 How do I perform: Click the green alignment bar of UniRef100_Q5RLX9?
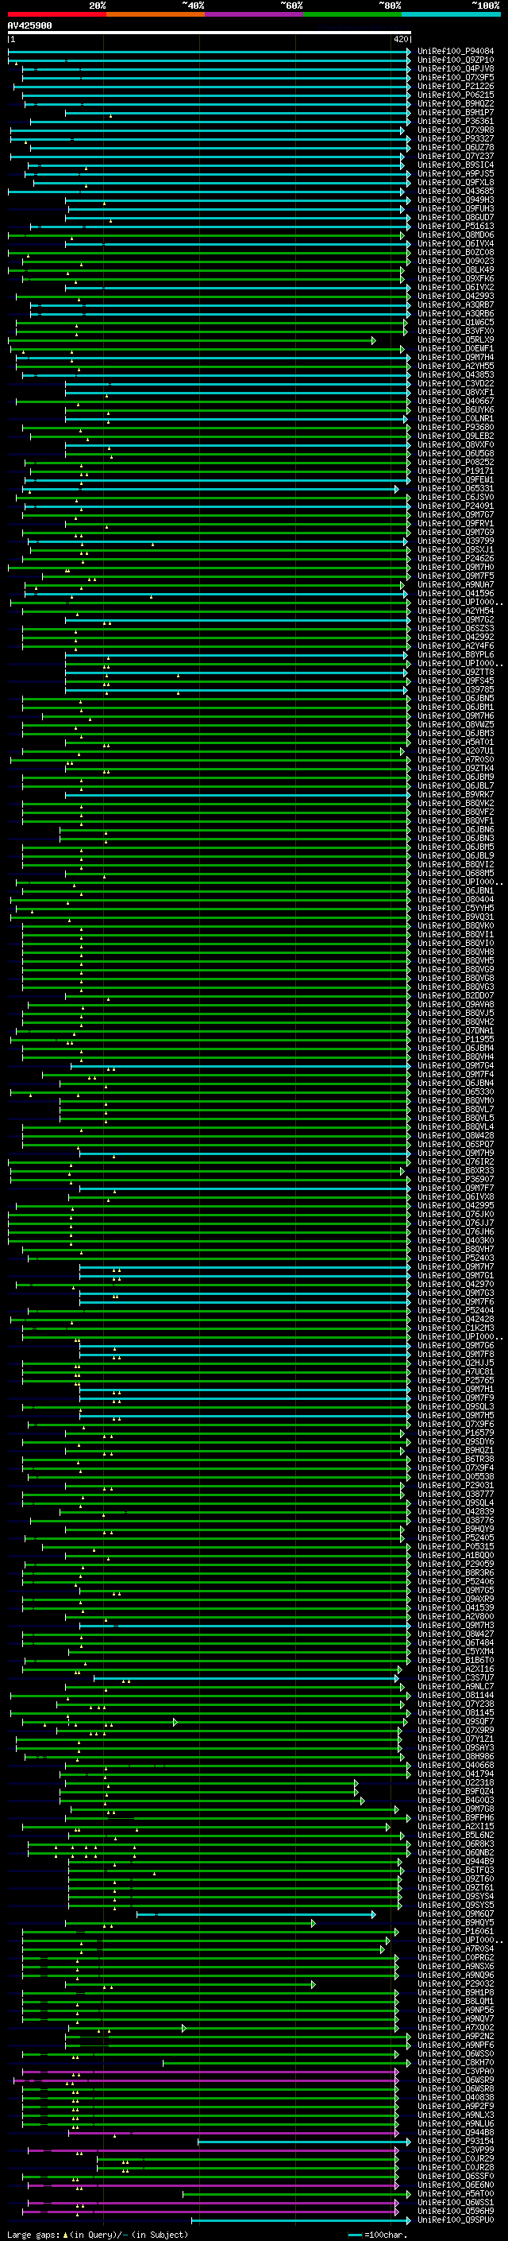pyautogui.click(x=192, y=340)
